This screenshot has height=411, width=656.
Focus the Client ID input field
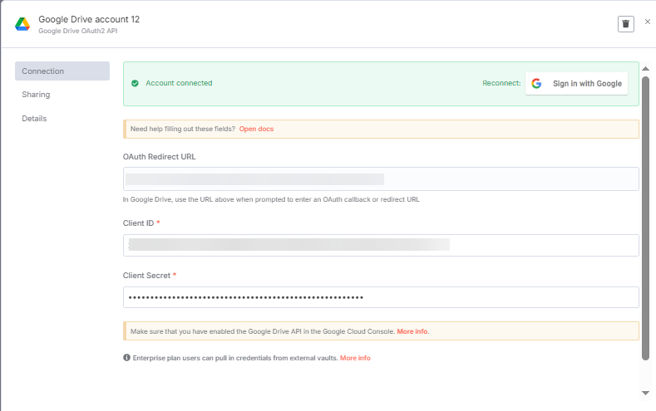(381, 245)
